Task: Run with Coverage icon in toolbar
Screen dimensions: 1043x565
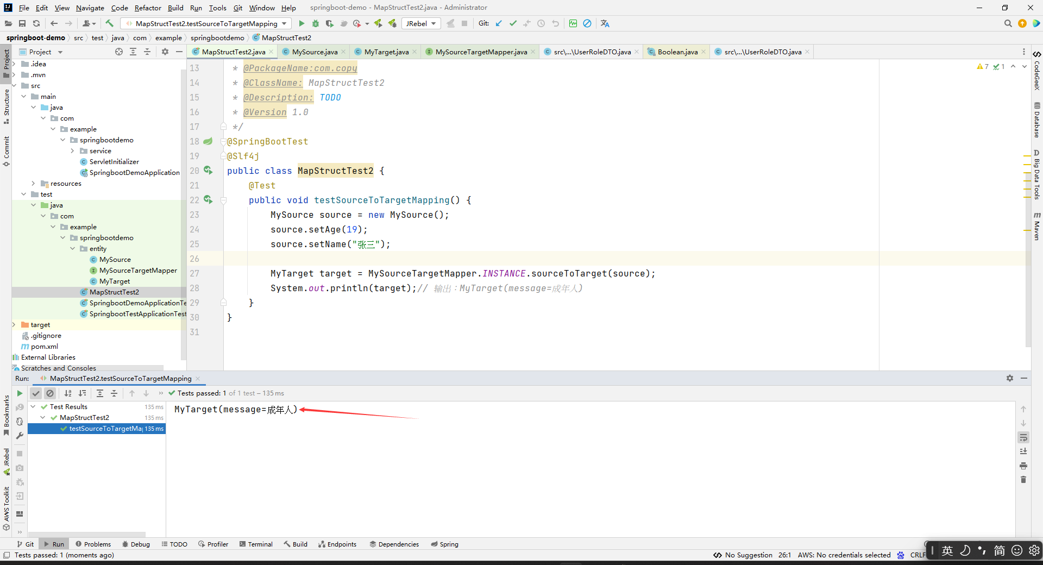Action: 329,23
